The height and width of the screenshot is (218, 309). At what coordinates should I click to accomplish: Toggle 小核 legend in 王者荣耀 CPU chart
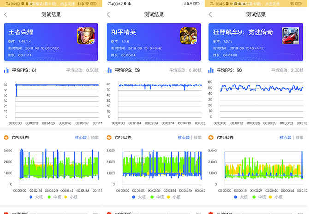[x=71, y=197]
